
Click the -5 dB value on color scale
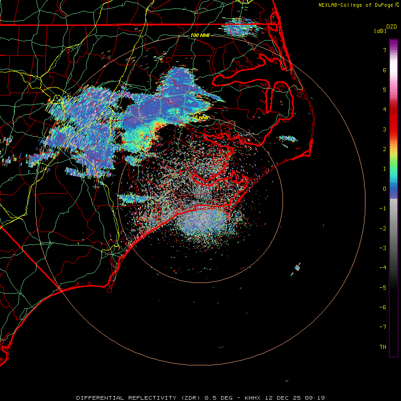[383, 288]
